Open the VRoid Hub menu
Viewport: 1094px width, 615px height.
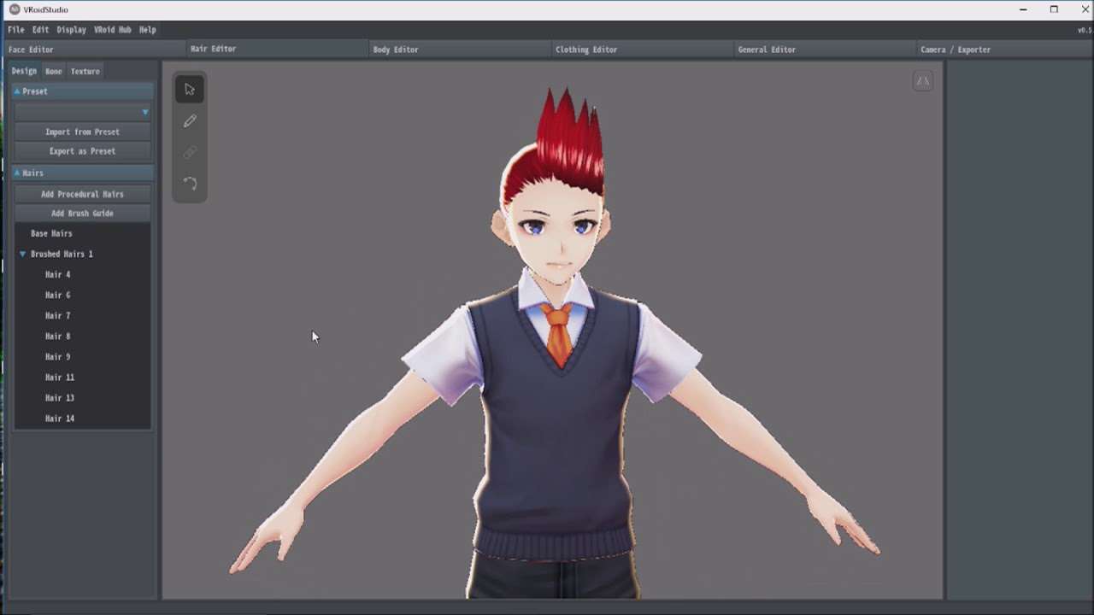coord(112,30)
